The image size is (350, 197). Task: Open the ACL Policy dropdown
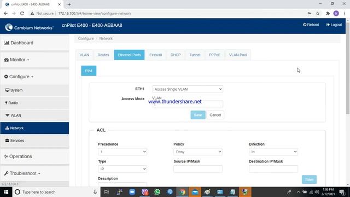198,152
